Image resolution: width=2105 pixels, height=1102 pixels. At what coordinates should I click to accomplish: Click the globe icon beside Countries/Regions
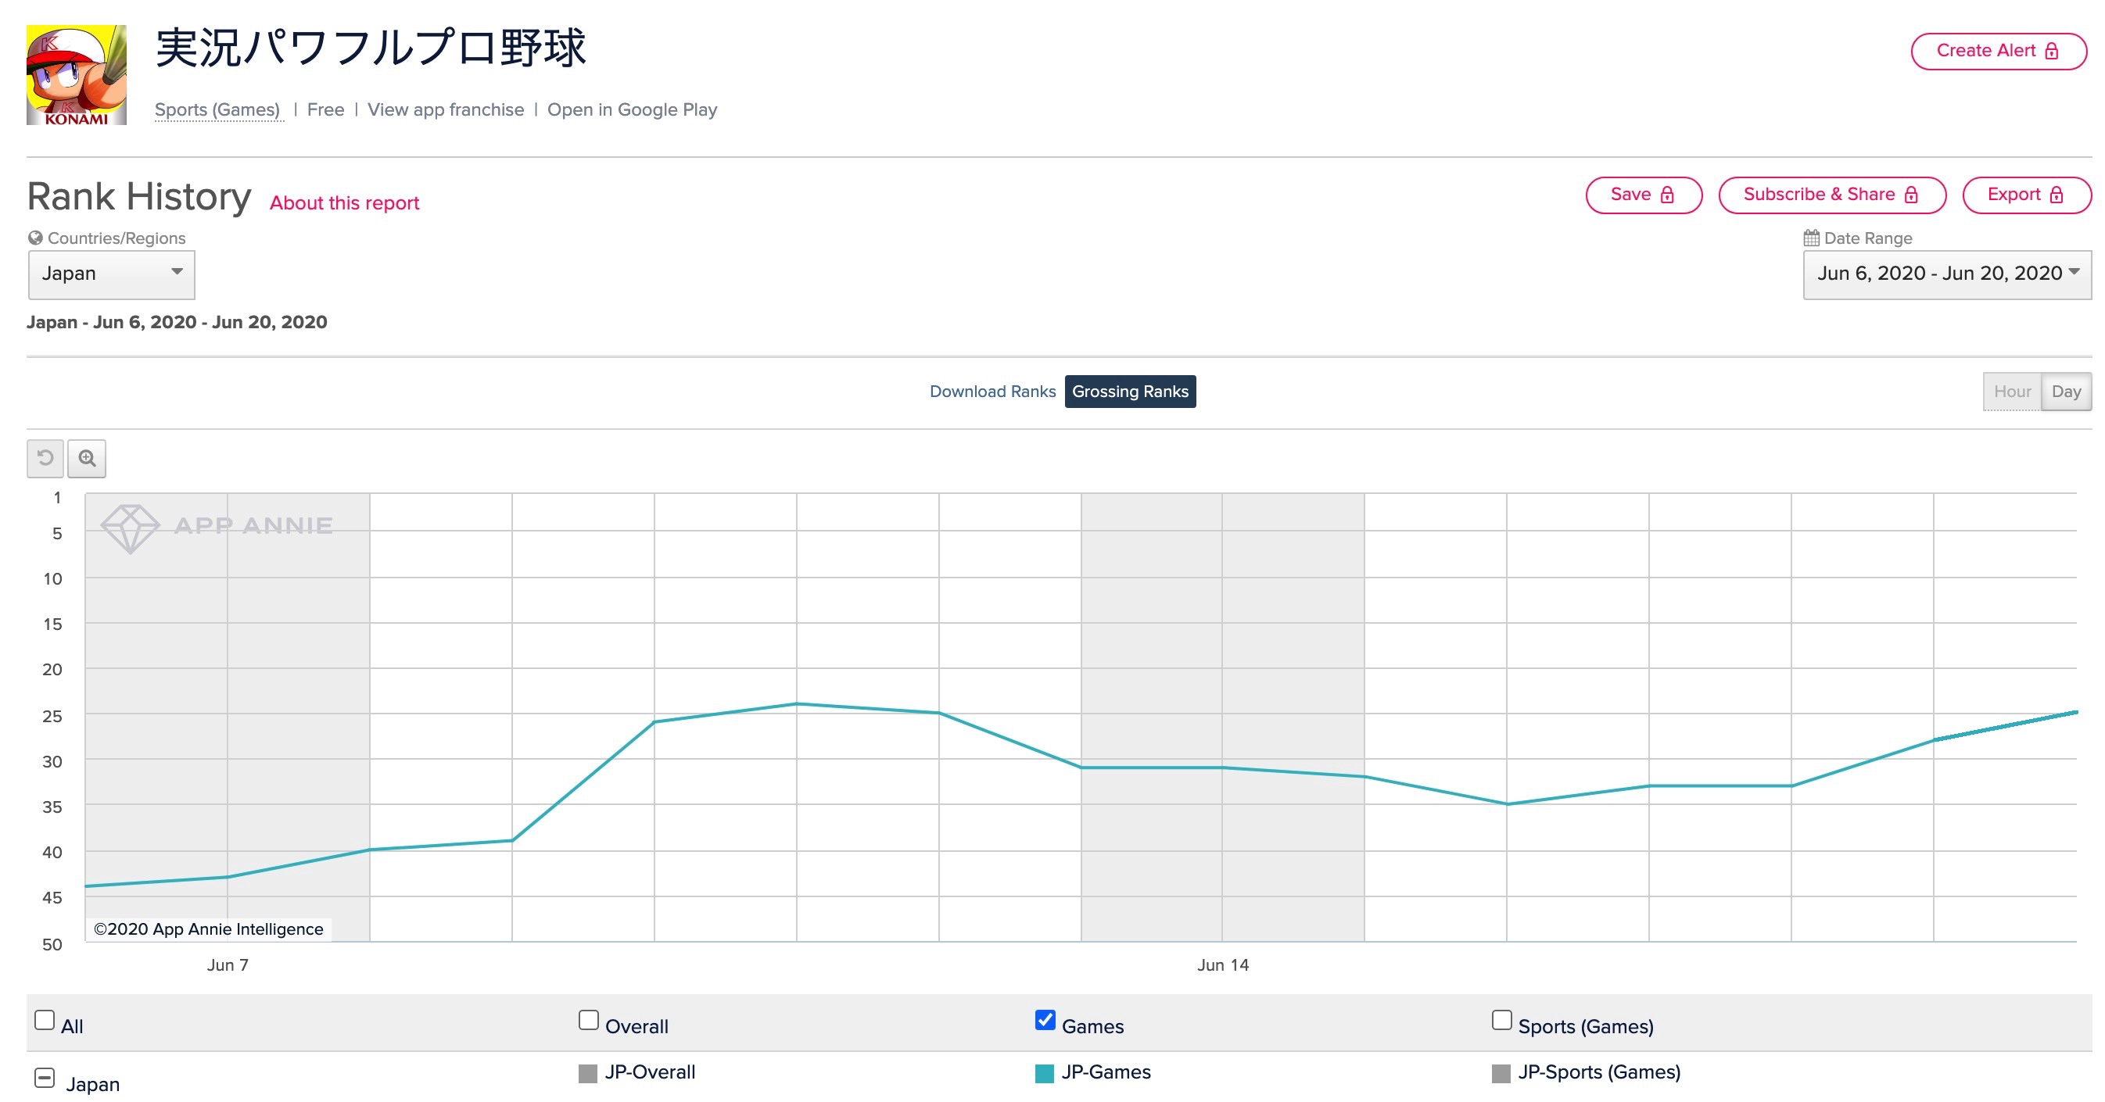(35, 238)
